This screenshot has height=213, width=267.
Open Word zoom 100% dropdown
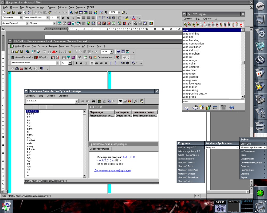[119, 13]
